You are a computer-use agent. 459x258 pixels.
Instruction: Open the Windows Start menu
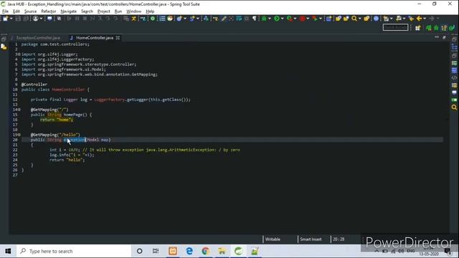pyautogui.click(x=8, y=251)
